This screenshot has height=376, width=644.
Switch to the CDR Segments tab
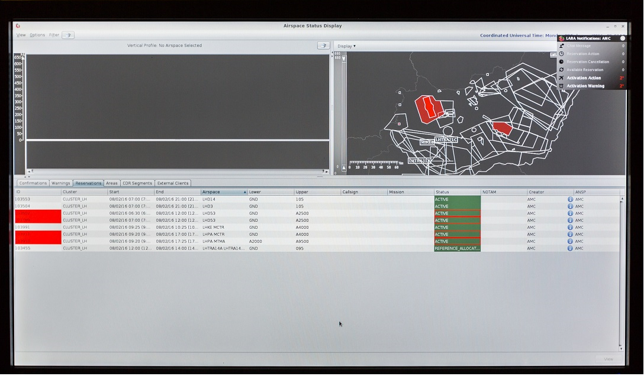point(137,183)
